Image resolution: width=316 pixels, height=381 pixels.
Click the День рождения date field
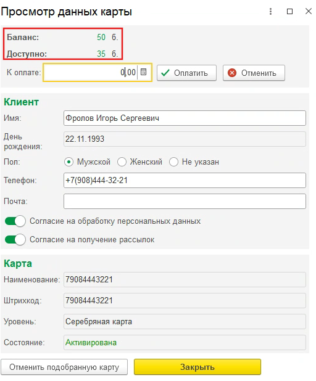185,139
